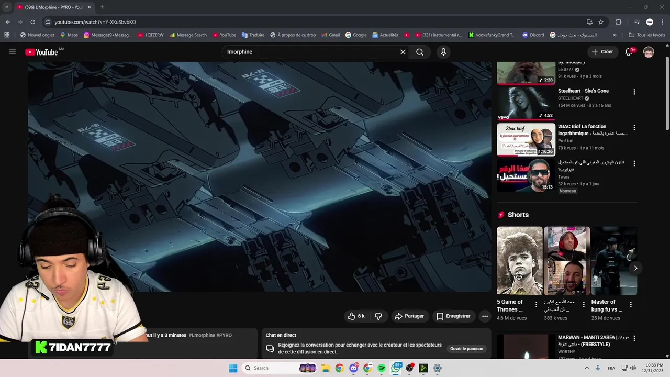Click the Chrome address bar URL
The width and height of the screenshot is (670, 377).
(x=95, y=22)
